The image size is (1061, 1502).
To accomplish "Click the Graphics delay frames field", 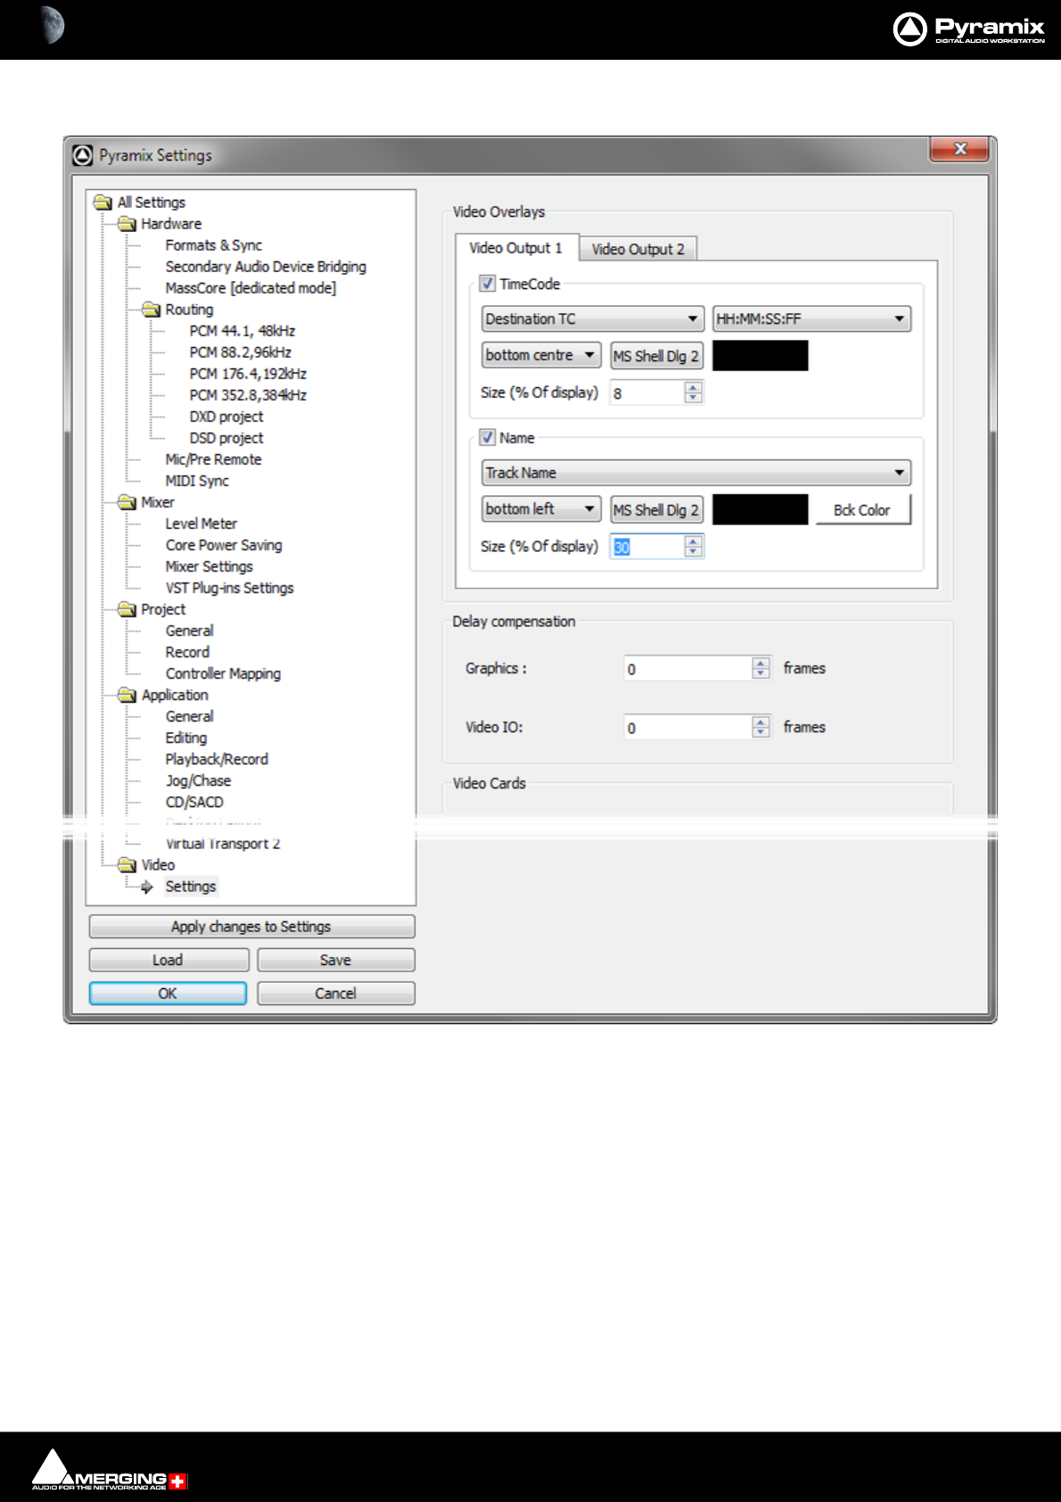I will tap(688, 668).
